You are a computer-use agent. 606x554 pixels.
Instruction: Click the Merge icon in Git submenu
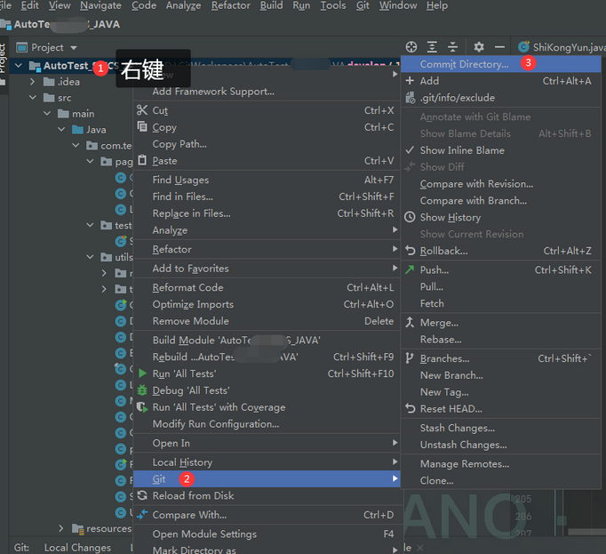coord(410,322)
